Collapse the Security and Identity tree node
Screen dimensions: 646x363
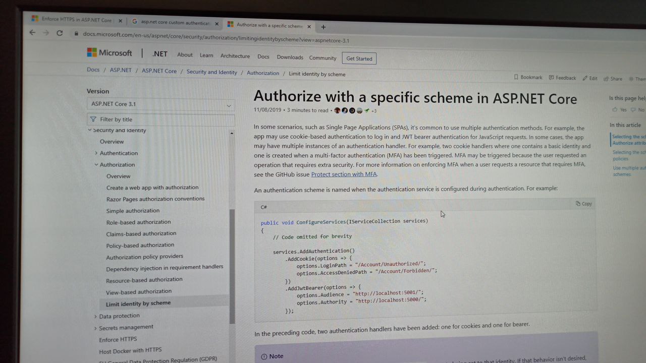[90, 130]
